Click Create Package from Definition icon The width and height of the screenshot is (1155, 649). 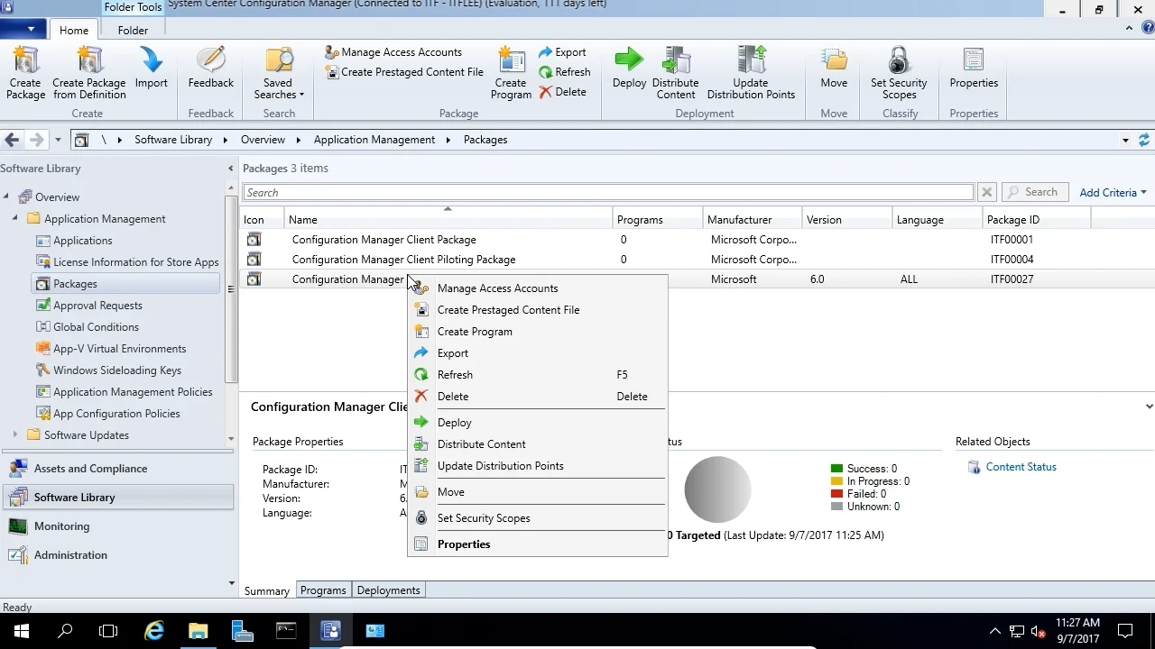[x=89, y=72]
